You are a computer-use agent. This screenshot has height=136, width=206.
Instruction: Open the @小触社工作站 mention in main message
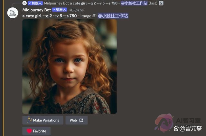pyautogui.click(x=113, y=15)
